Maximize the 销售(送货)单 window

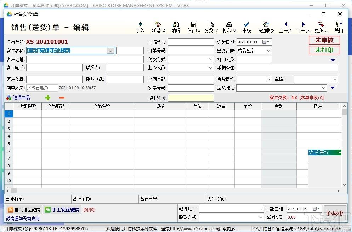point(323,14)
